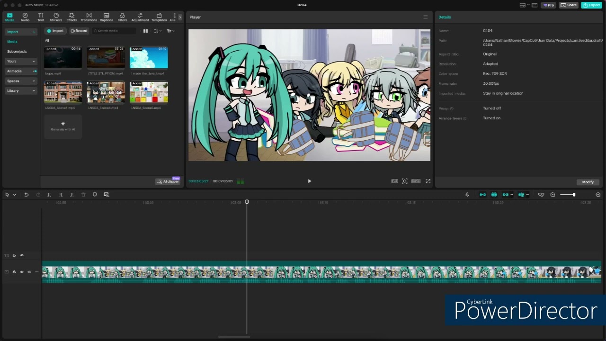606x341 pixels.
Task: Open the player zoom-to-fit icon
Action: click(405, 181)
